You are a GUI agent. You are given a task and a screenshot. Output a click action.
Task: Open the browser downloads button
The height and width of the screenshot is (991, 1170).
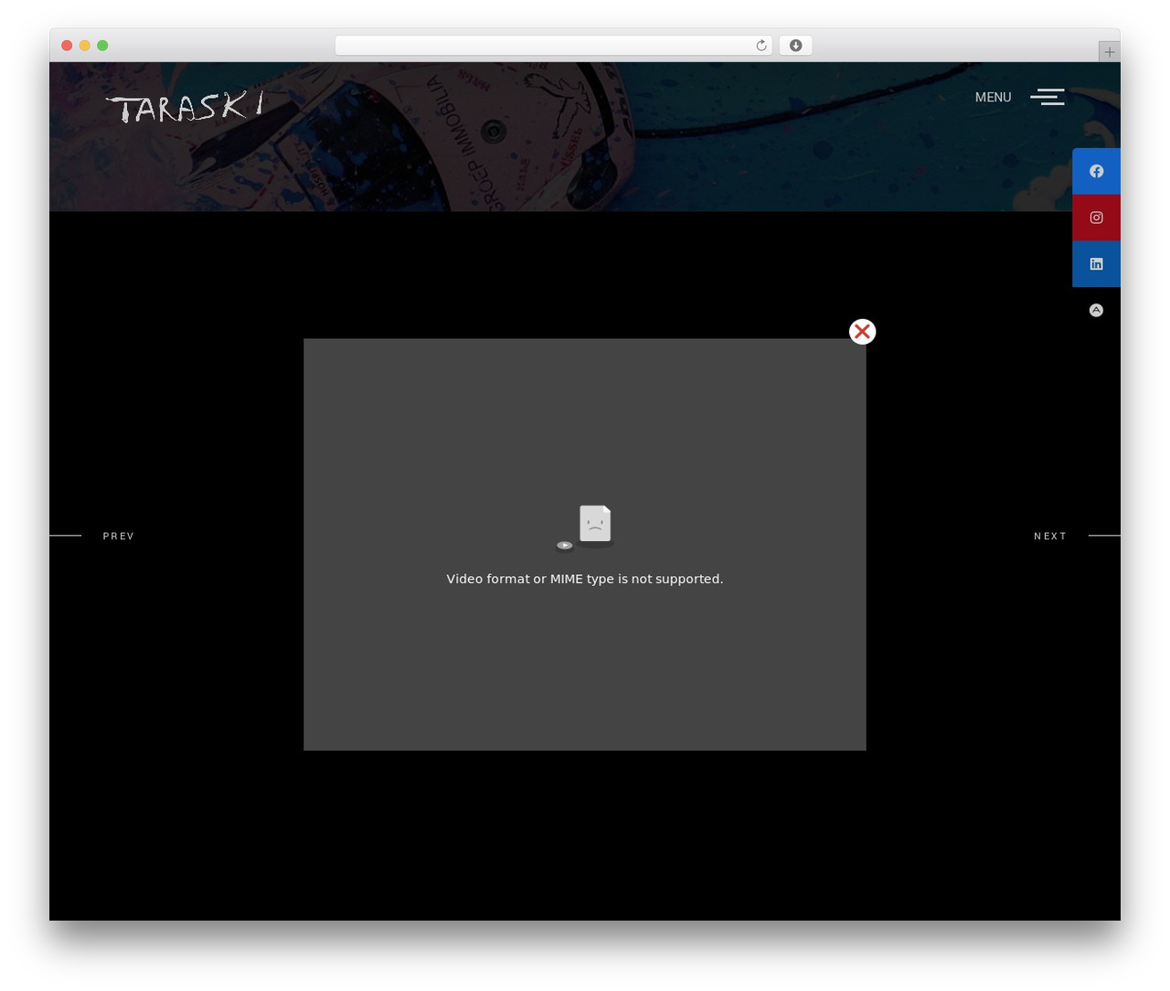pos(796,46)
